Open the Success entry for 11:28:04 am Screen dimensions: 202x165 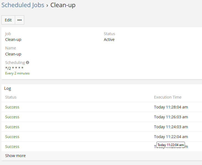click(x=12, y=107)
